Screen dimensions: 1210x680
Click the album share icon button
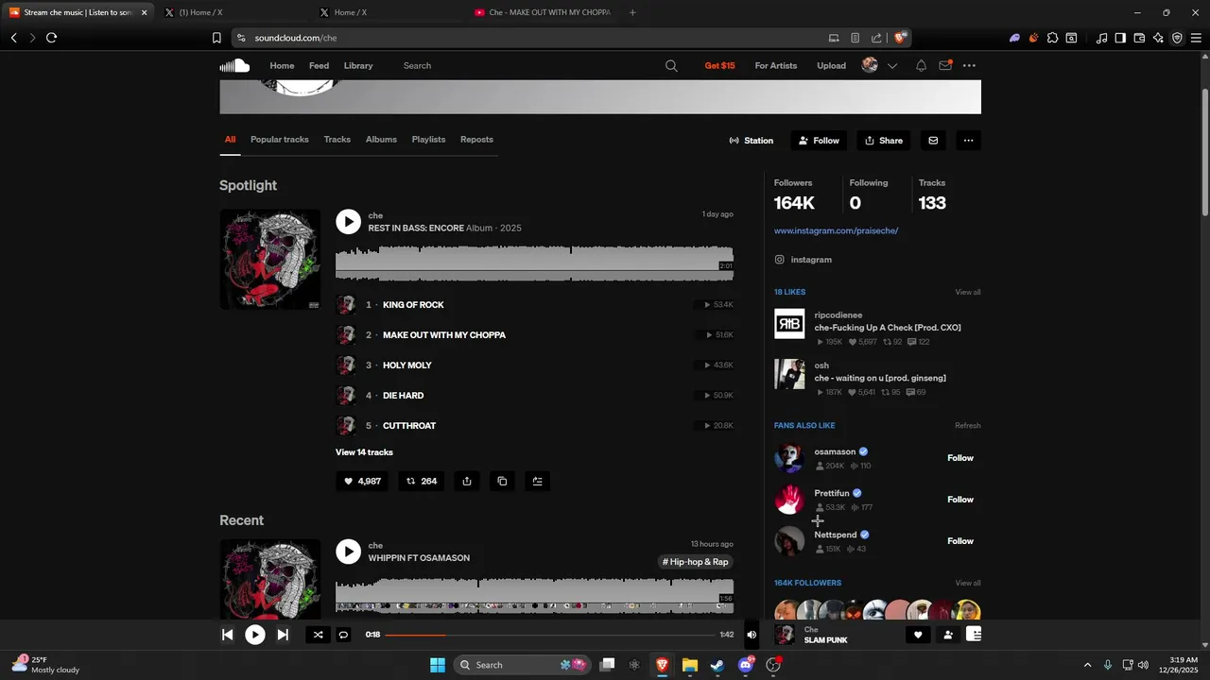click(467, 482)
